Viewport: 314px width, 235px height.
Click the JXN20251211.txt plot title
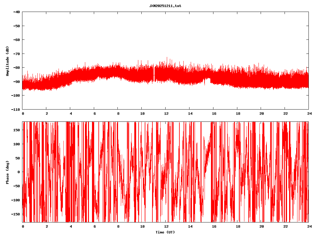165,6
